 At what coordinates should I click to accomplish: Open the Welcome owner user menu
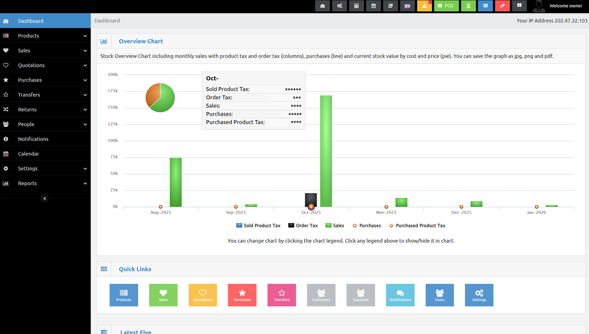click(x=560, y=6)
